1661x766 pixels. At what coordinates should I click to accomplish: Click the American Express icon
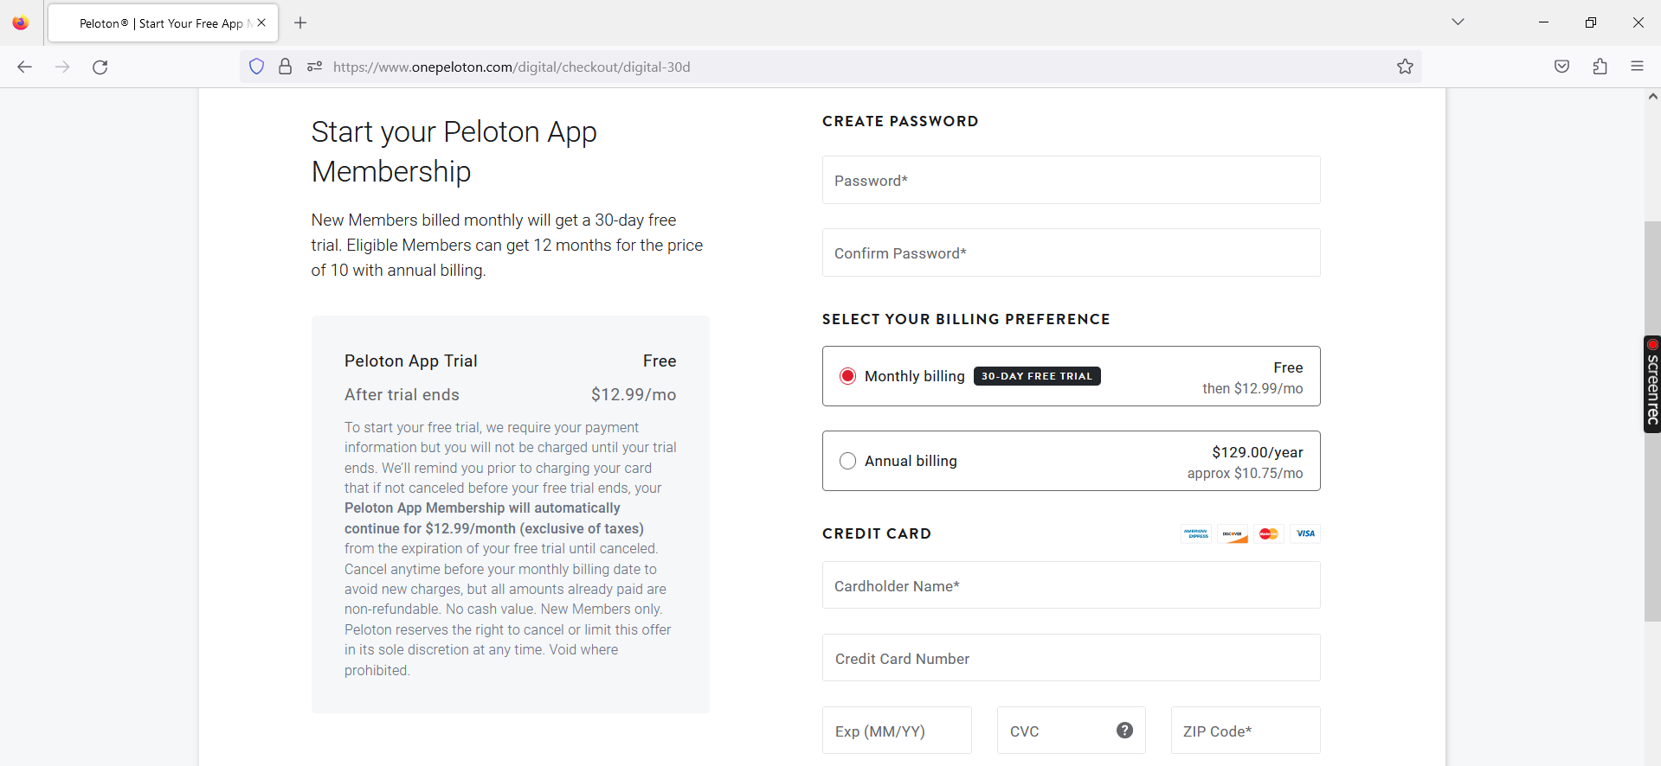coord(1195,533)
